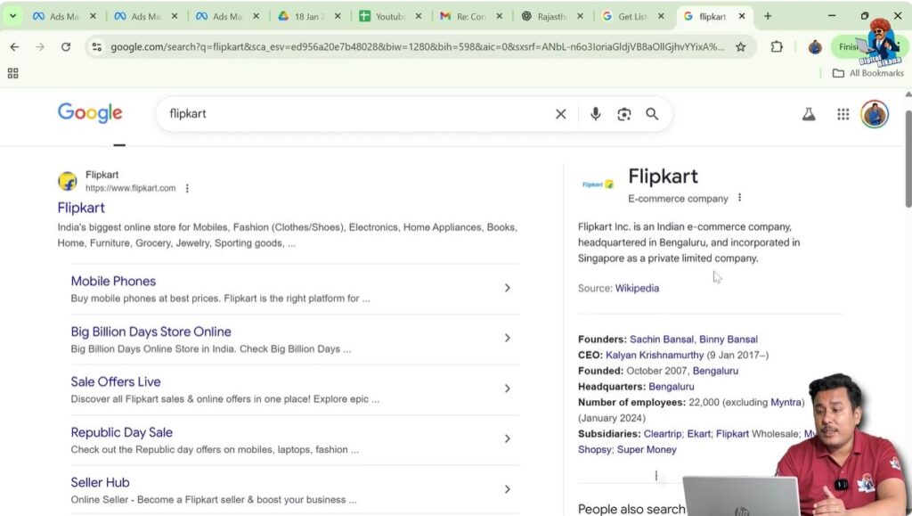Reload the page using the refresh icon

click(x=66, y=45)
